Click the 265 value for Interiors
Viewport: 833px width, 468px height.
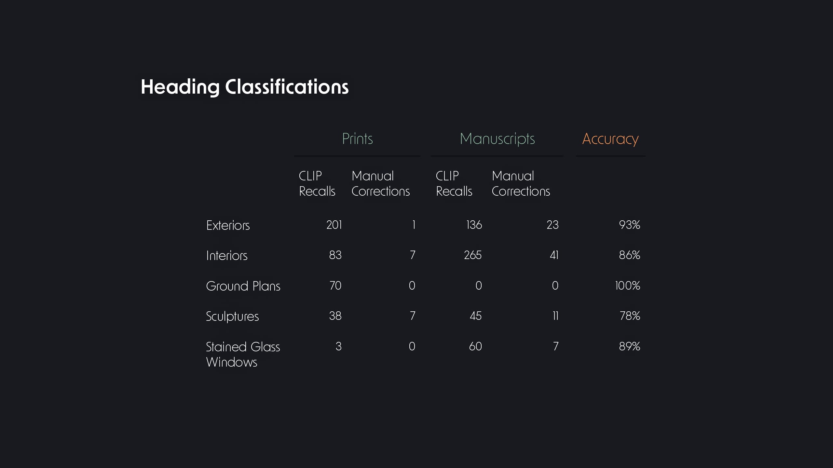click(x=473, y=255)
